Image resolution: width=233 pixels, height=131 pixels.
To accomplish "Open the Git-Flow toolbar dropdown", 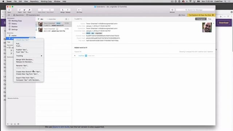I will (x=79, y=10).
